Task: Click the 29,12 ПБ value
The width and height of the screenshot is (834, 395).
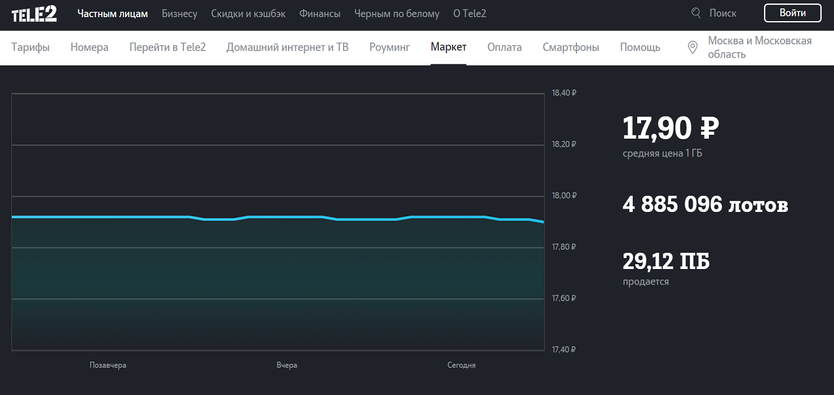Action: point(666,261)
